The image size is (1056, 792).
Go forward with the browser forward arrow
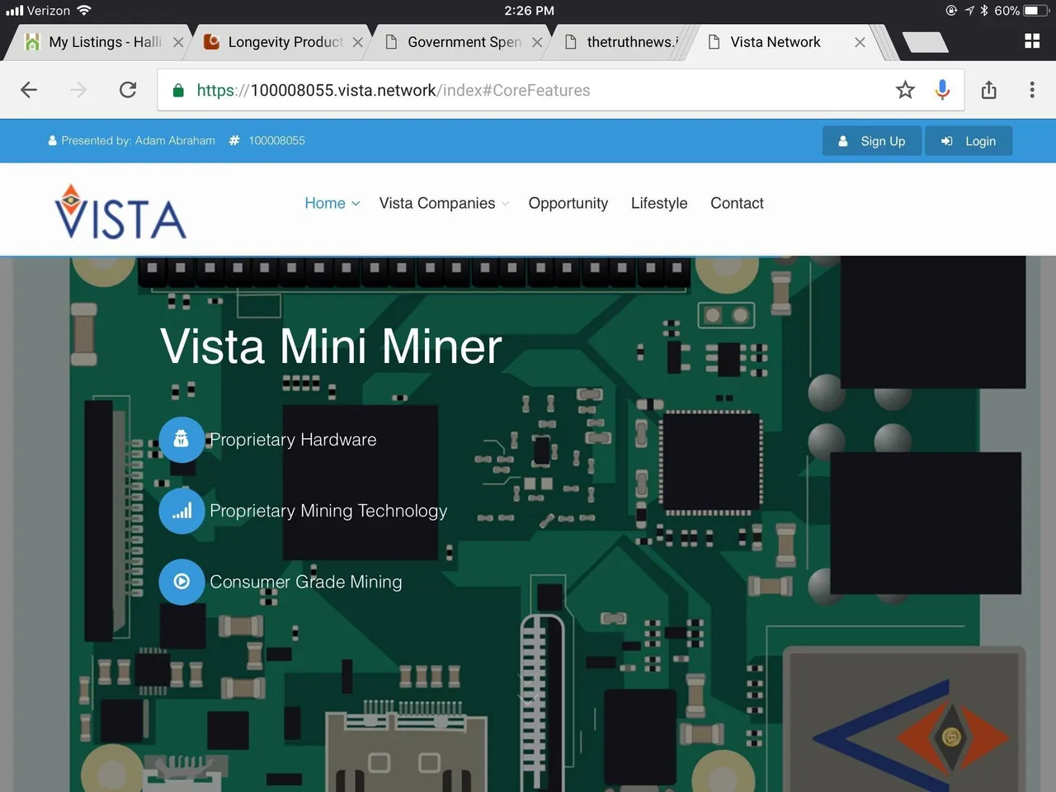78,90
